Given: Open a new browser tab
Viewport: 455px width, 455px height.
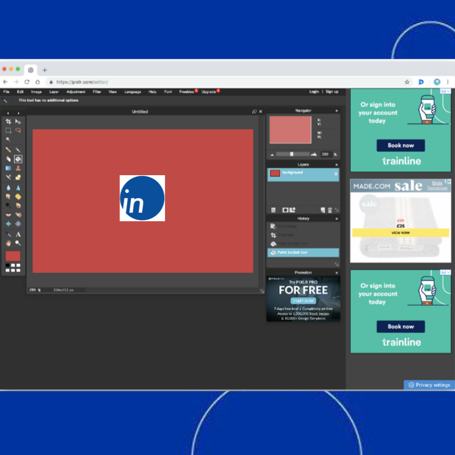Looking at the screenshot, I should (x=45, y=70).
